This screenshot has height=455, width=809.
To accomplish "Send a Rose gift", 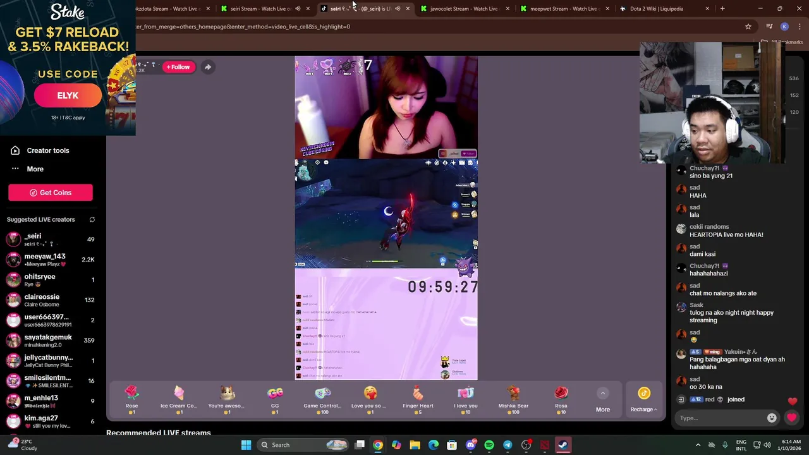I will 131,399.
